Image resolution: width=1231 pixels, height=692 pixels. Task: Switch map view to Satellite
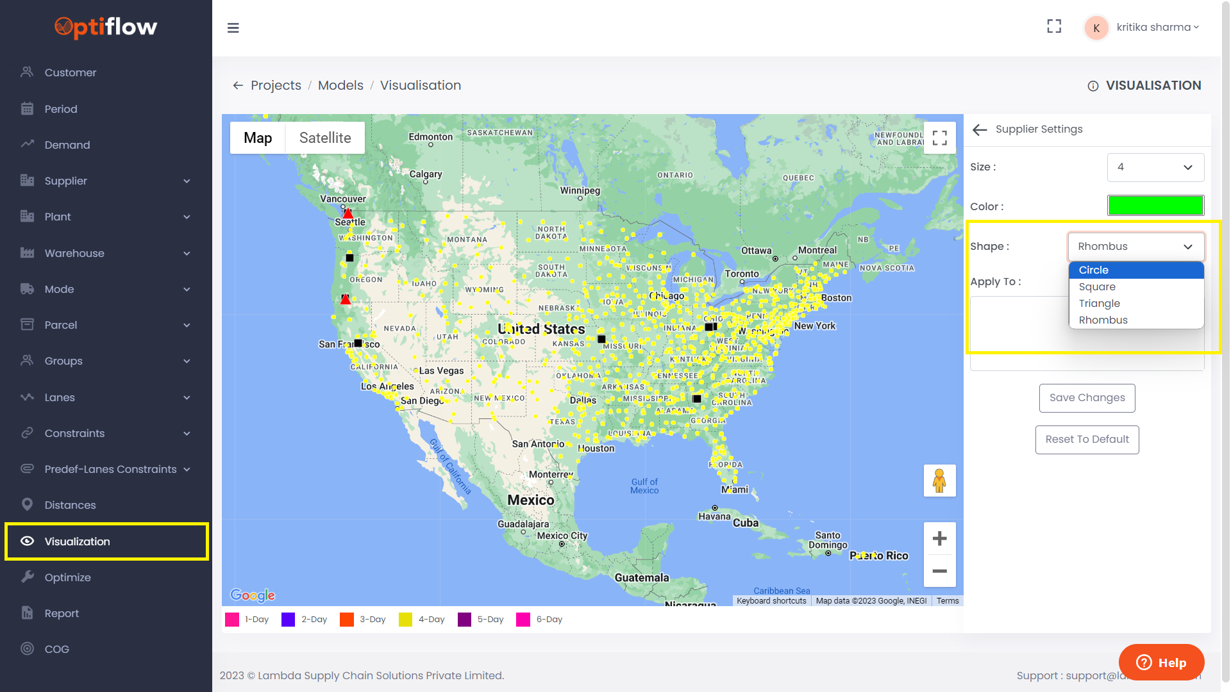(x=325, y=138)
